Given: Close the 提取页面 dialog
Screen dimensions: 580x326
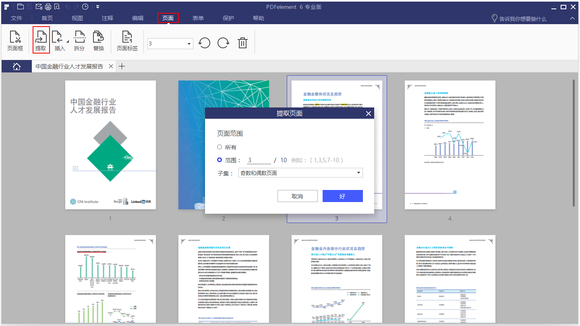Looking at the screenshot, I should coord(368,113).
